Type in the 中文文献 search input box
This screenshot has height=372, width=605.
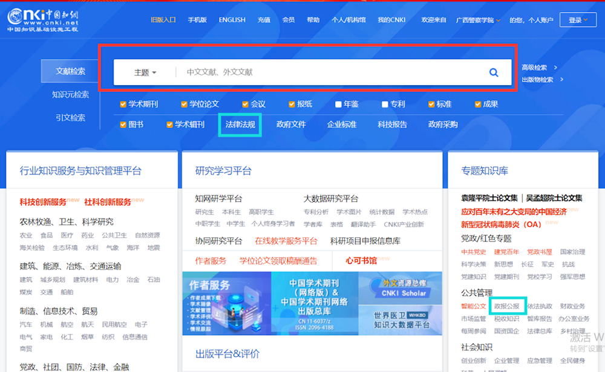point(327,72)
